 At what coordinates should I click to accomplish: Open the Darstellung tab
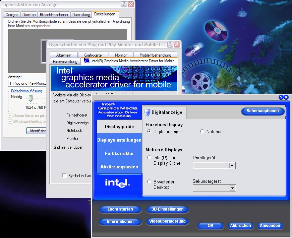(81, 15)
